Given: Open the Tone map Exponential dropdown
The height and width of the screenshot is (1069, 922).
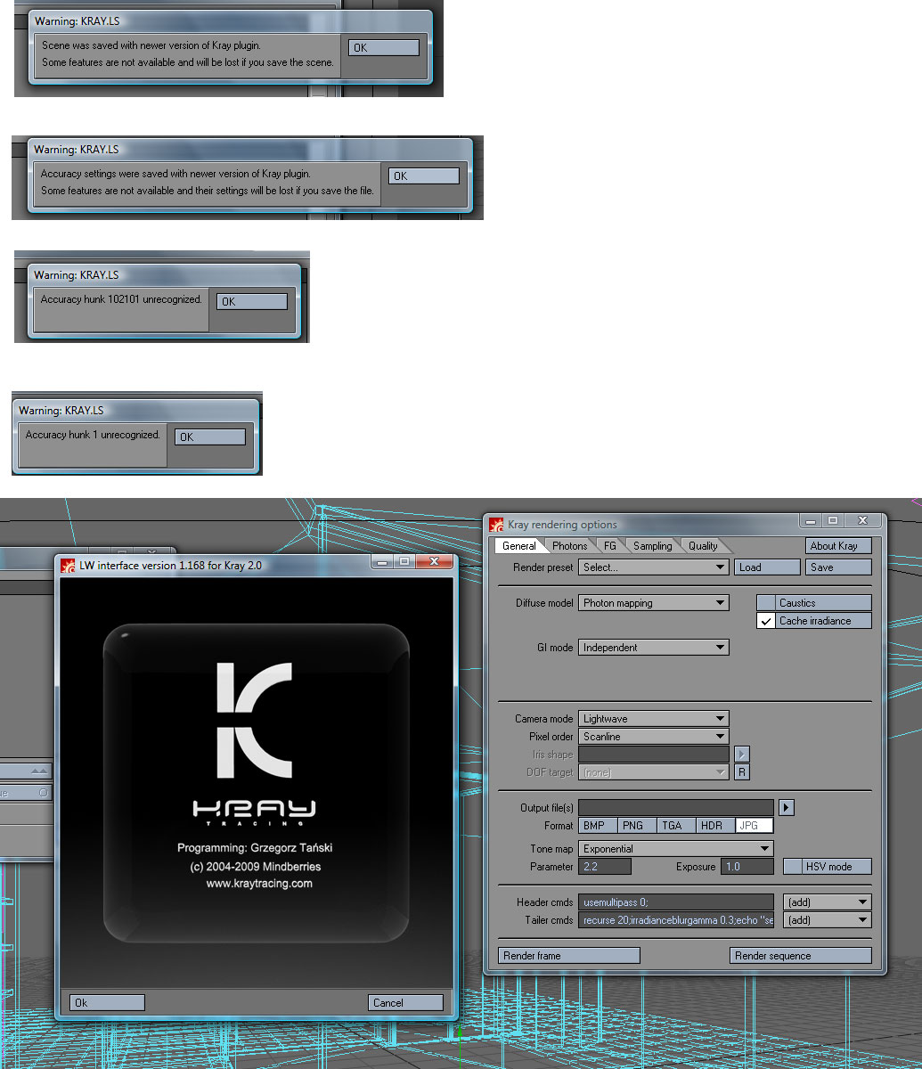Looking at the screenshot, I should pyautogui.click(x=675, y=849).
